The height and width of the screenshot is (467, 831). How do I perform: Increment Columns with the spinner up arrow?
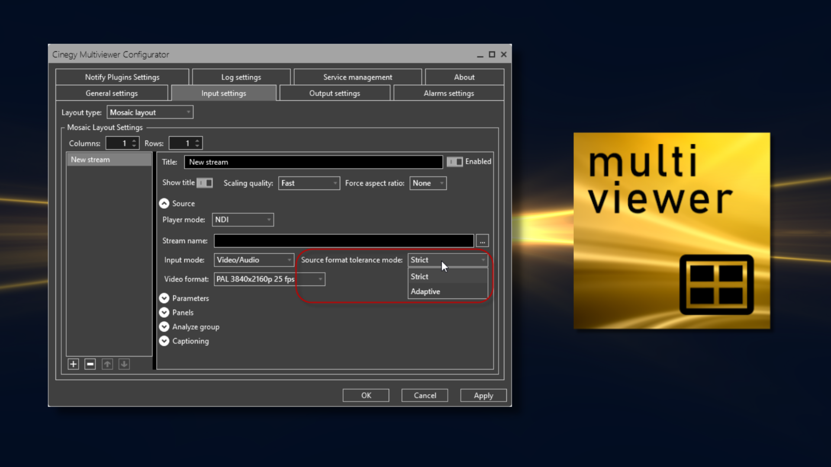[x=134, y=140]
